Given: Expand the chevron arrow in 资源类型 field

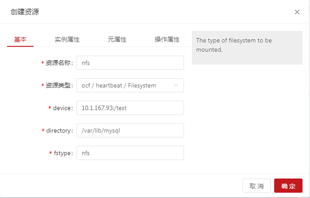Looking at the screenshot, I should pos(176,86).
